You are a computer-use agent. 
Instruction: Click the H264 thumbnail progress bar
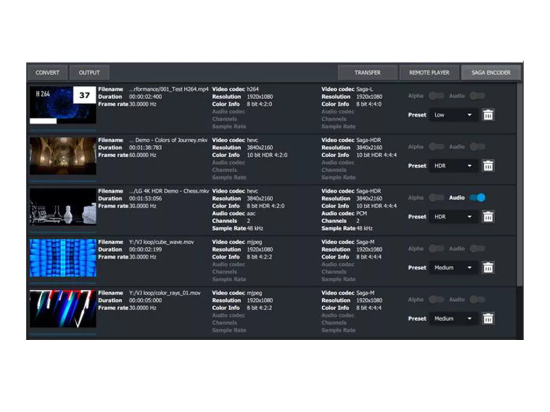(x=44, y=121)
